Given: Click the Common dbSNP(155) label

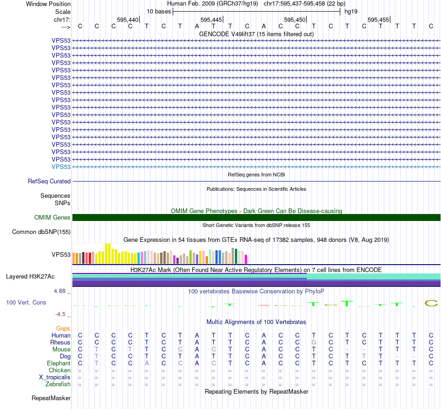Looking at the screenshot, I should tap(41, 232).
